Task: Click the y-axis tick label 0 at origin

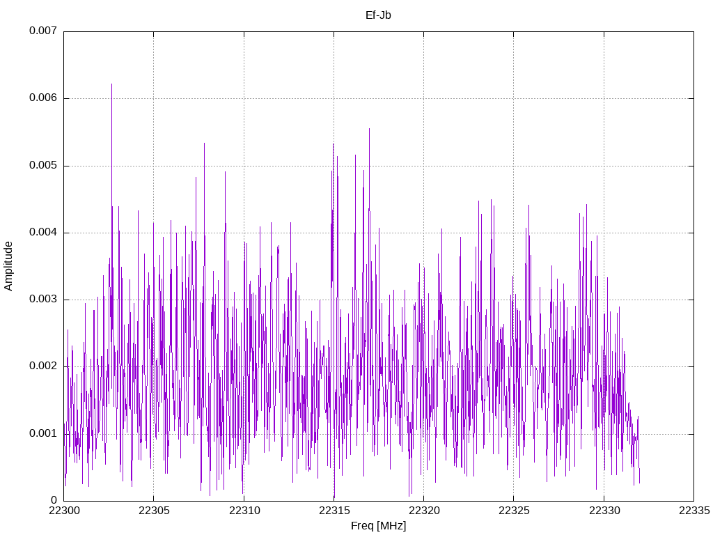Action: 54,500
